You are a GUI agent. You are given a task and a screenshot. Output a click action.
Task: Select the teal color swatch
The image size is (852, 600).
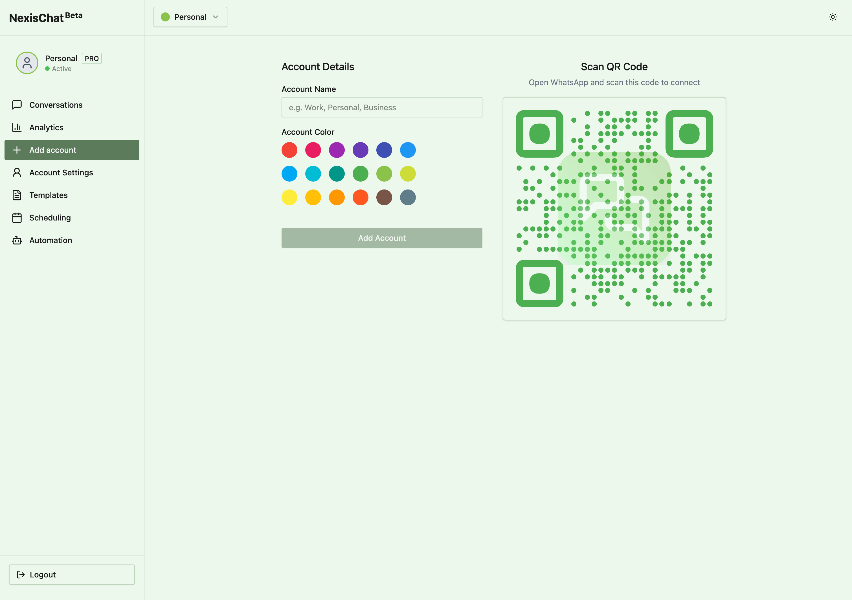337,174
